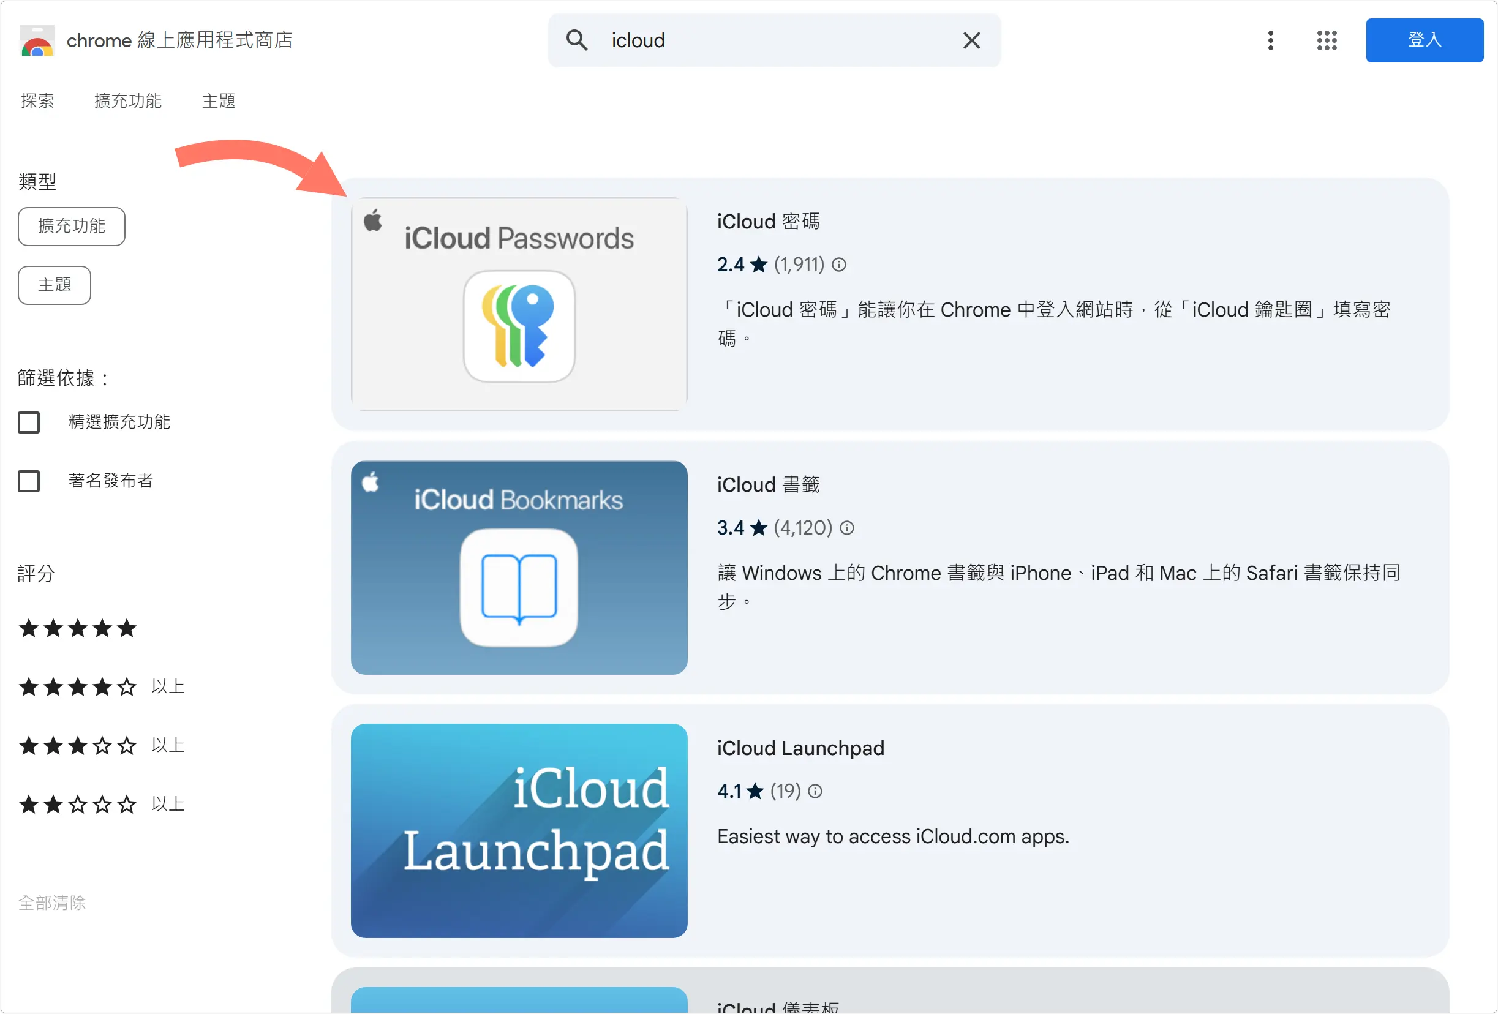Click the iCloud 書籤 description text
The image size is (1498, 1014).
click(1058, 587)
